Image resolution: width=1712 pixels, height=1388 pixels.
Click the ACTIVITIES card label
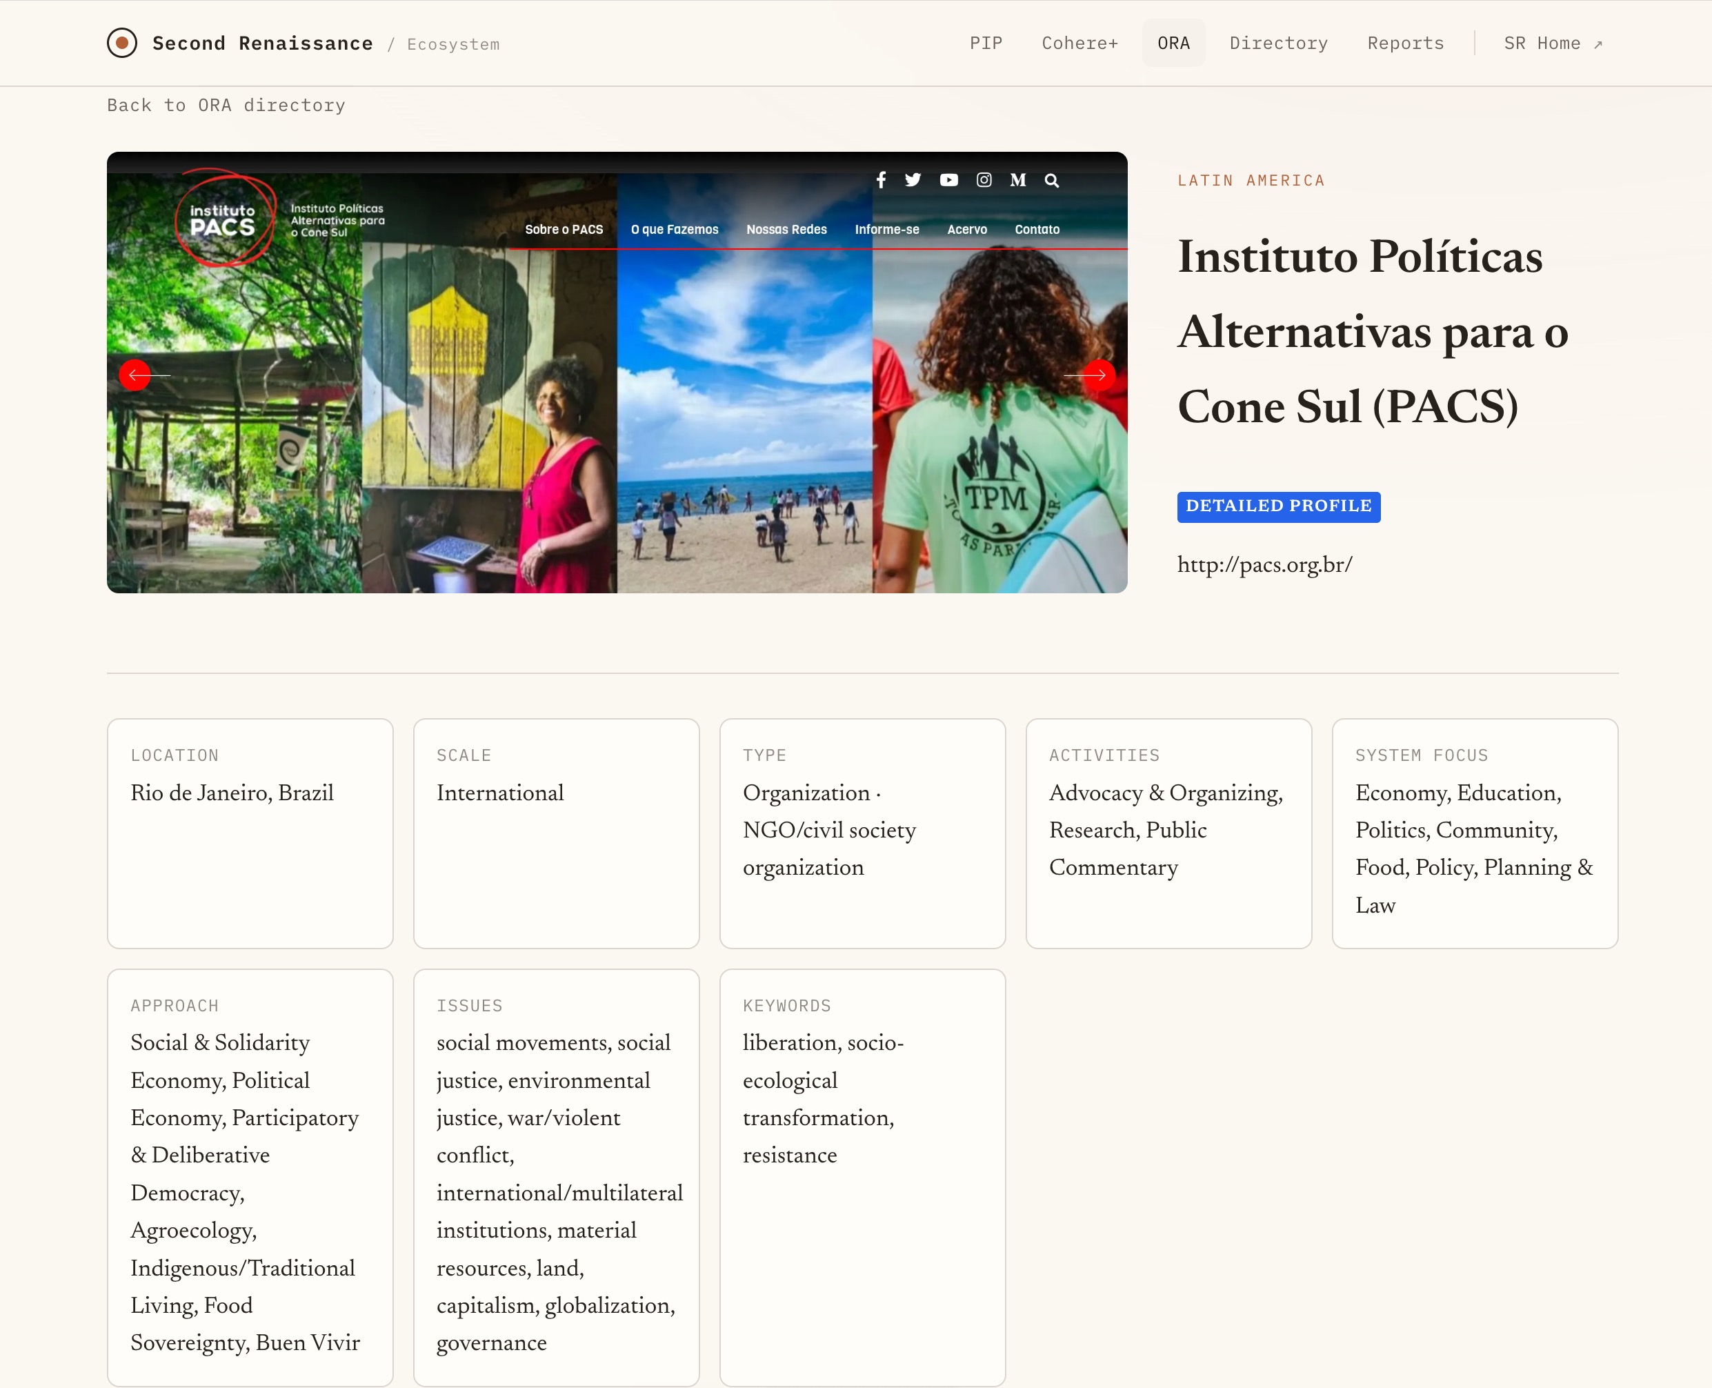(1104, 755)
